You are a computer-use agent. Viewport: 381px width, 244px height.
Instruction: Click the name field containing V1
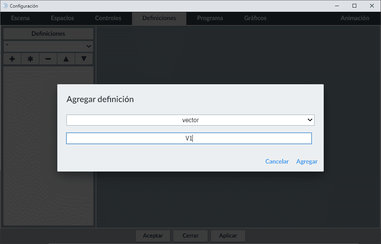189,139
